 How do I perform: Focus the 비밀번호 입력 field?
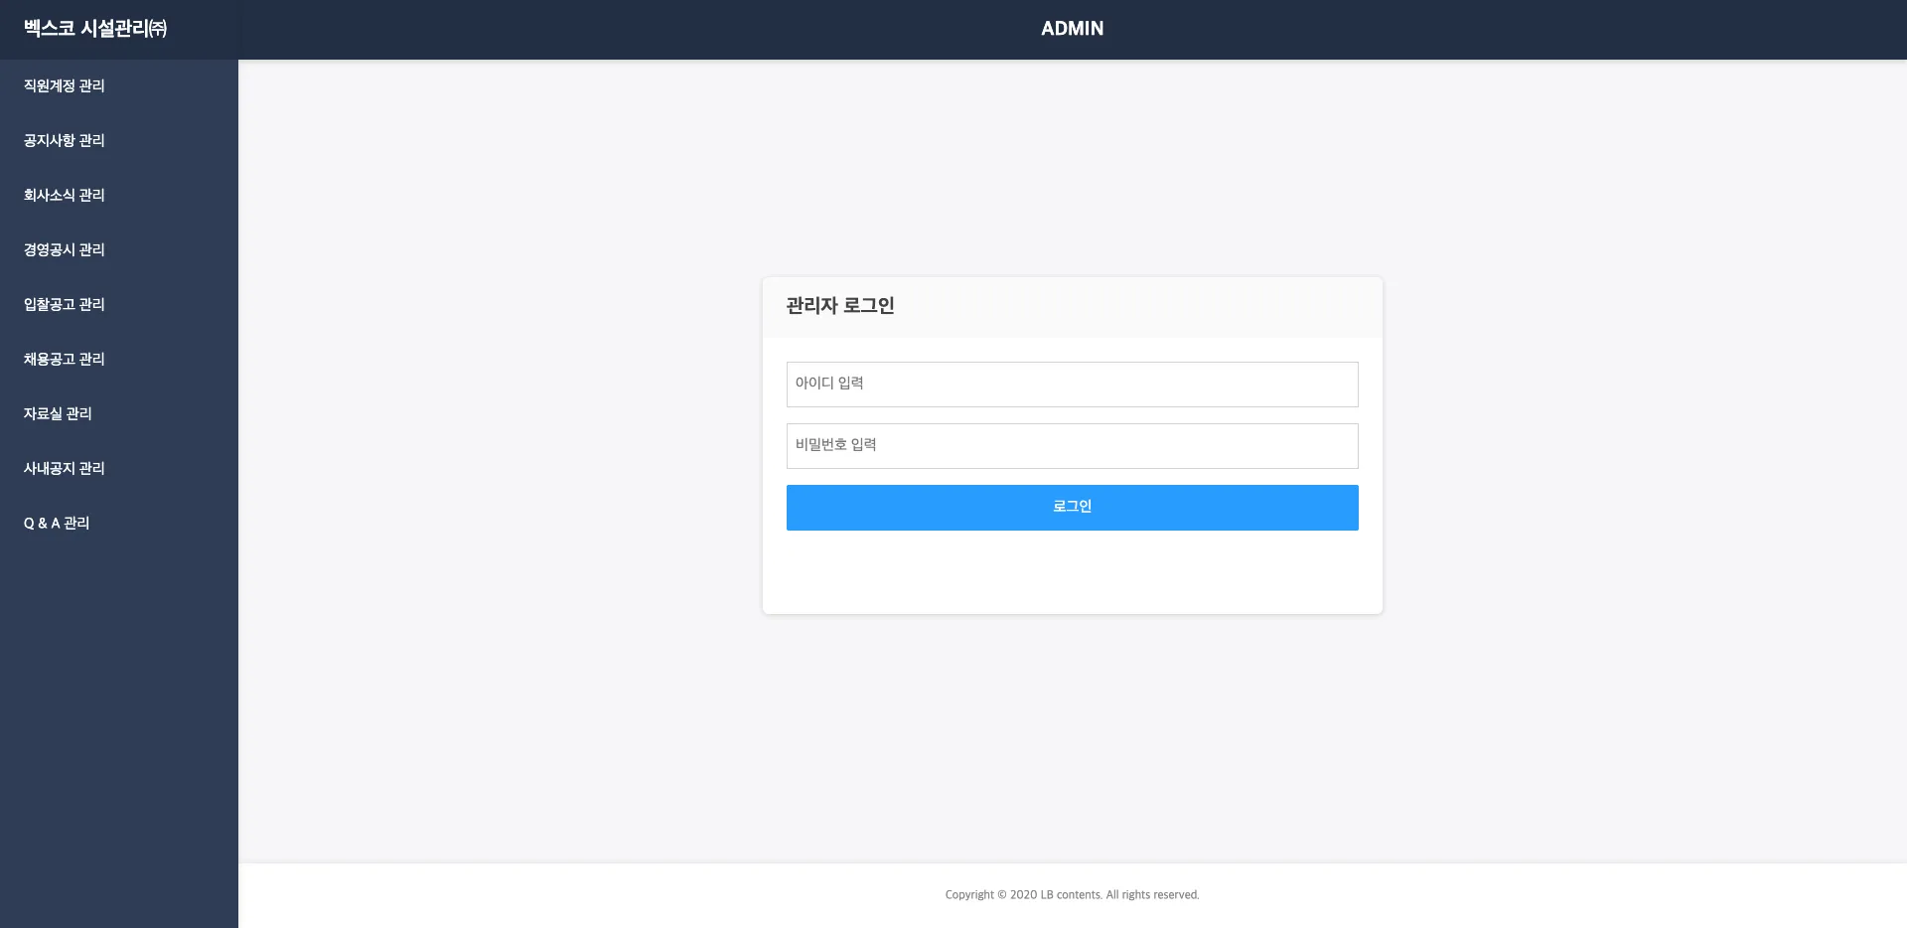[1072, 446]
